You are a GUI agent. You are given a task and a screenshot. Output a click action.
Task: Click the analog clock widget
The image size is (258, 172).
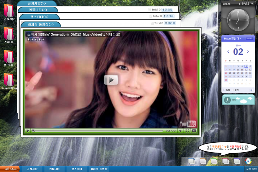(238, 20)
